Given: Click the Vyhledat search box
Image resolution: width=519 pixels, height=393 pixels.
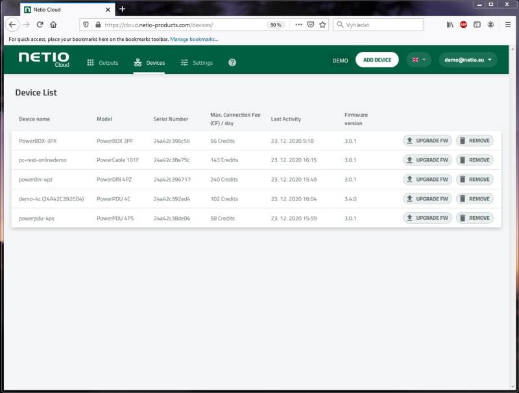Looking at the screenshot, I should pyautogui.click(x=378, y=25).
